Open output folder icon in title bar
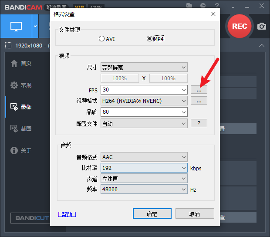The image size is (270, 237). 189,5
